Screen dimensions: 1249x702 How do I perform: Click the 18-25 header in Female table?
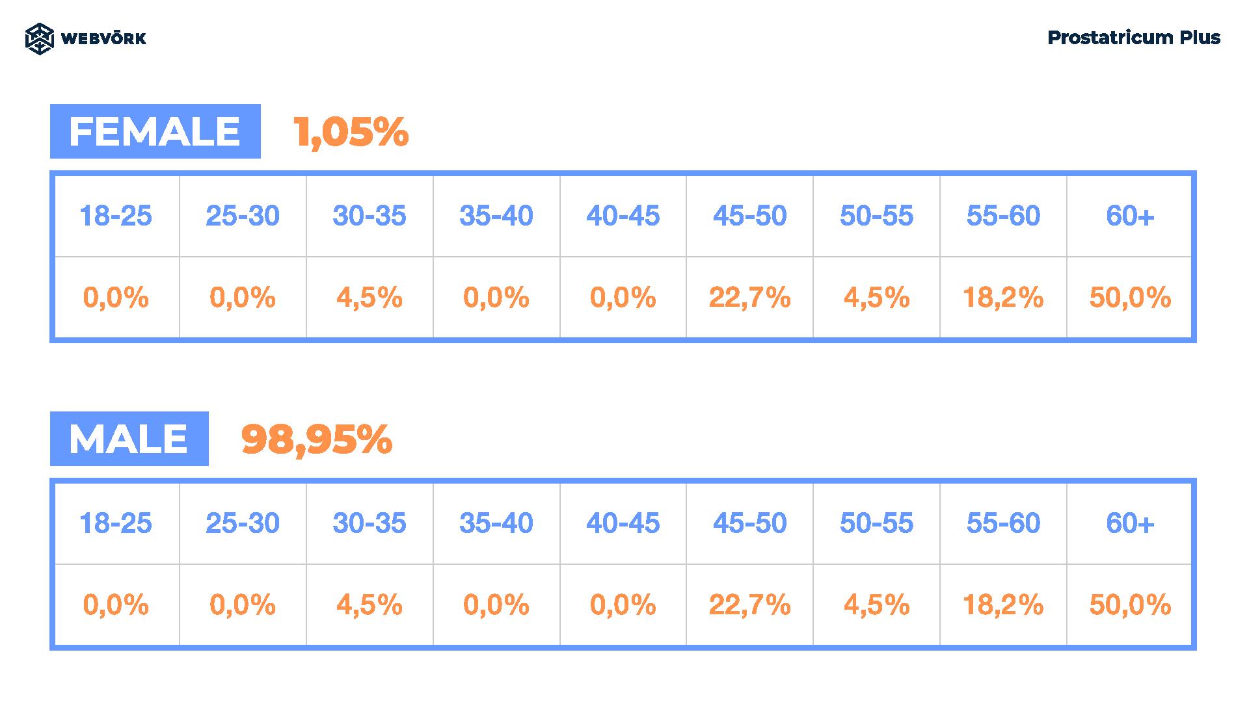[x=116, y=216]
